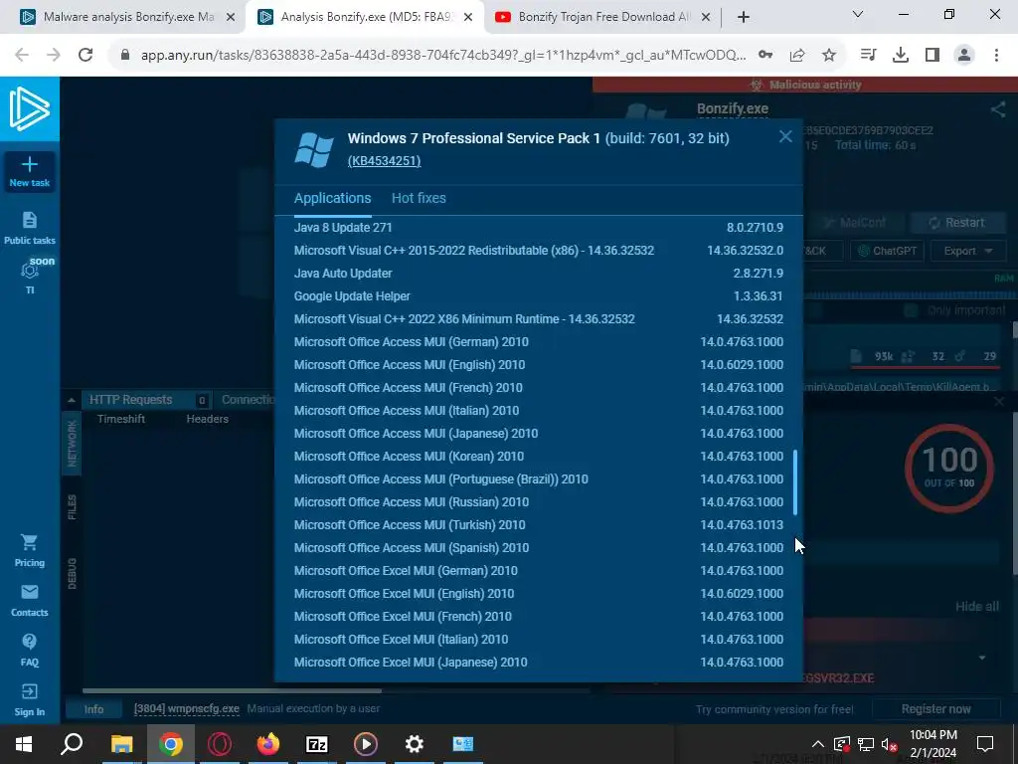Click the ANY.RUN logo icon
The width and height of the screenshot is (1018, 764).
[x=29, y=108]
